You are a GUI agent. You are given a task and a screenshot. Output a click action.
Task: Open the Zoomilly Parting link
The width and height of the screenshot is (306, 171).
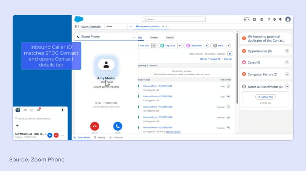[173, 132]
